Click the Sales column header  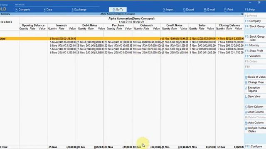[x=202, y=25]
